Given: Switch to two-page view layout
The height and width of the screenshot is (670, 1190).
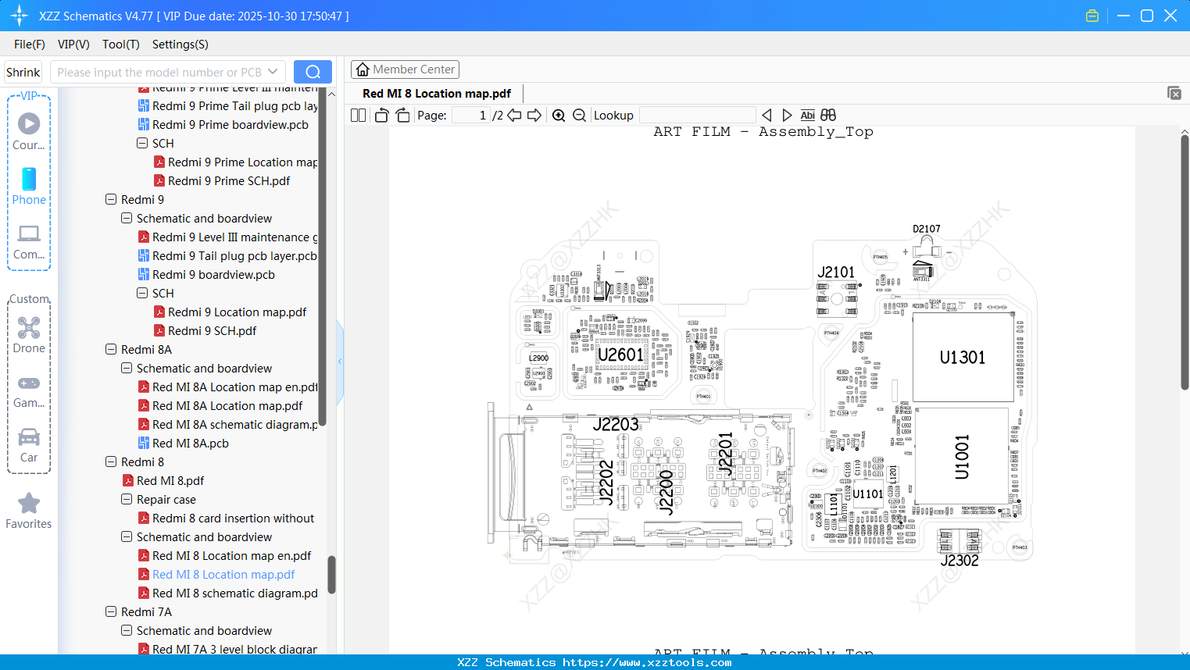Looking at the screenshot, I should coord(357,115).
